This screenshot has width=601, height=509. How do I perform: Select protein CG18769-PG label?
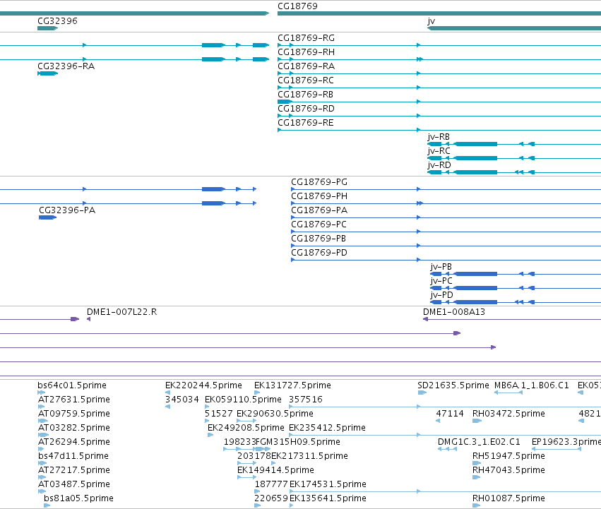click(319, 182)
